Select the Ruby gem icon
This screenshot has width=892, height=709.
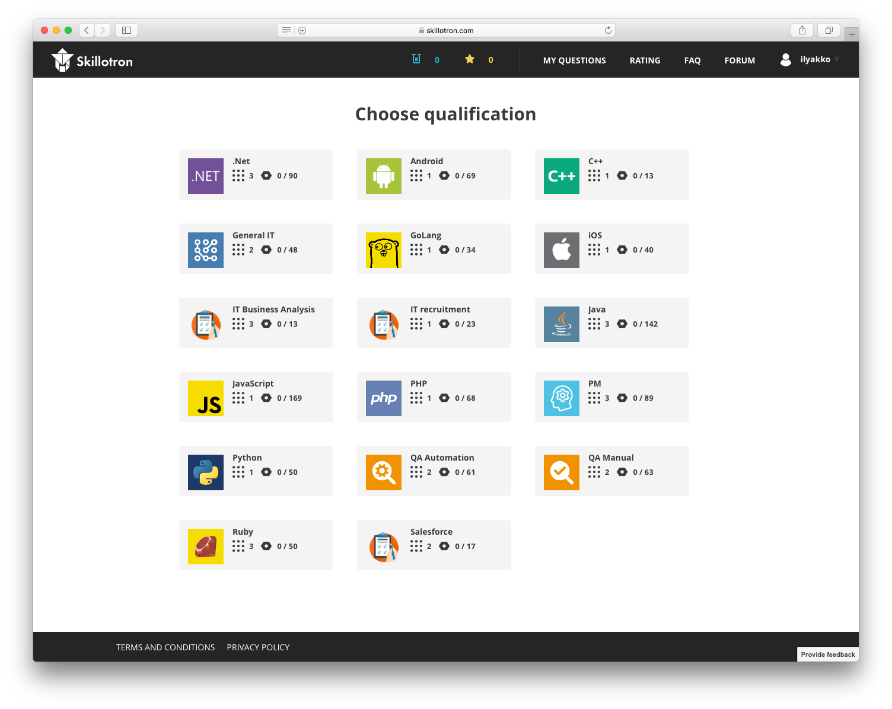(x=205, y=547)
